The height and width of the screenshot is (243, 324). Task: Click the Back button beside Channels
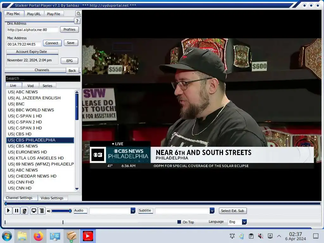(x=72, y=71)
